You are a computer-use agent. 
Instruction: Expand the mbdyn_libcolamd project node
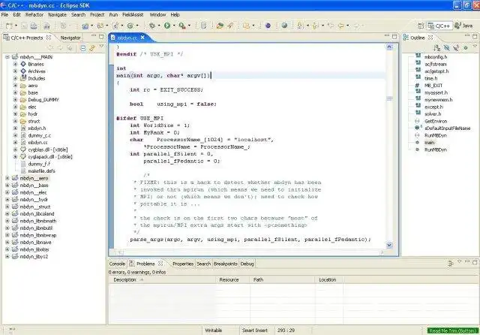pos(7,213)
